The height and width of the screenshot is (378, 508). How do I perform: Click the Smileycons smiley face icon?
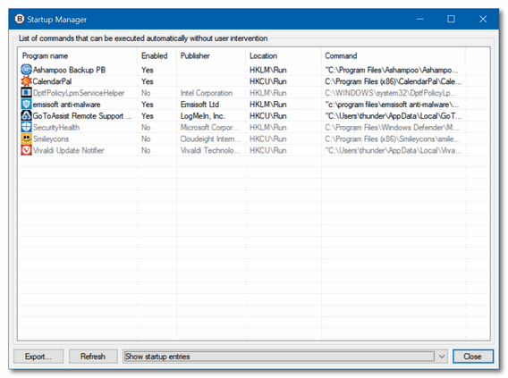pos(26,139)
